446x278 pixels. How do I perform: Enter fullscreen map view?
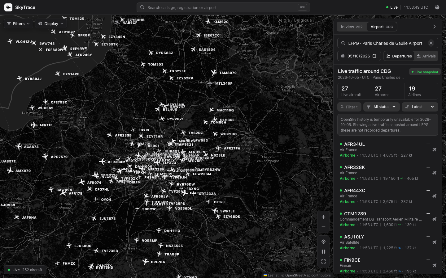click(323, 262)
